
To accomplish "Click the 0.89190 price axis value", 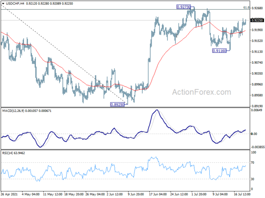I will [x=257, y=106].
